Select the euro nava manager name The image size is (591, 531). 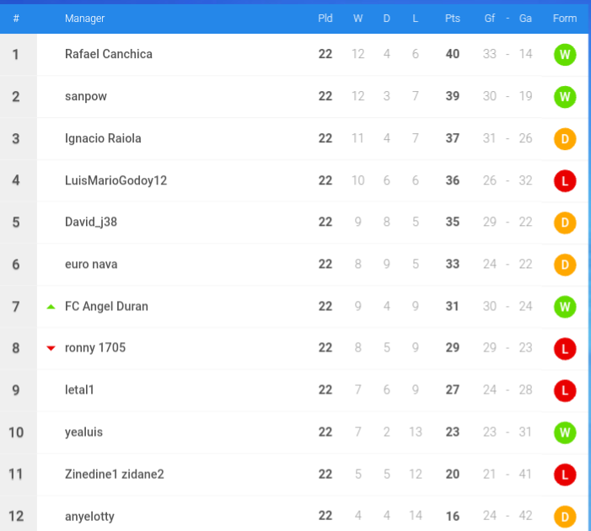[91, 264]
